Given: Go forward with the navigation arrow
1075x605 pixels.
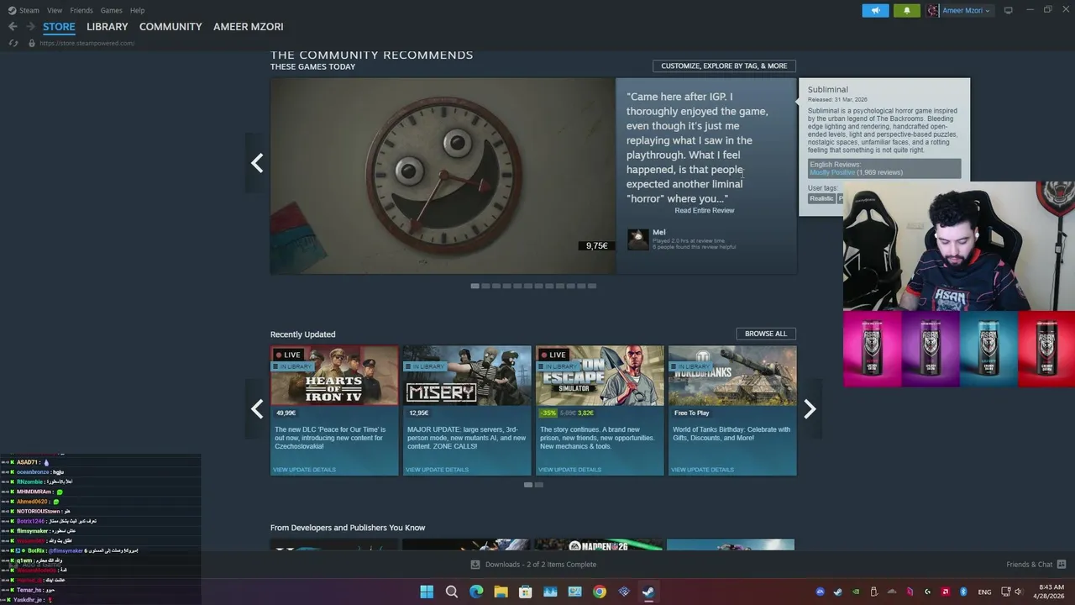Looking at the screenshot, I should tap(30, 27).
